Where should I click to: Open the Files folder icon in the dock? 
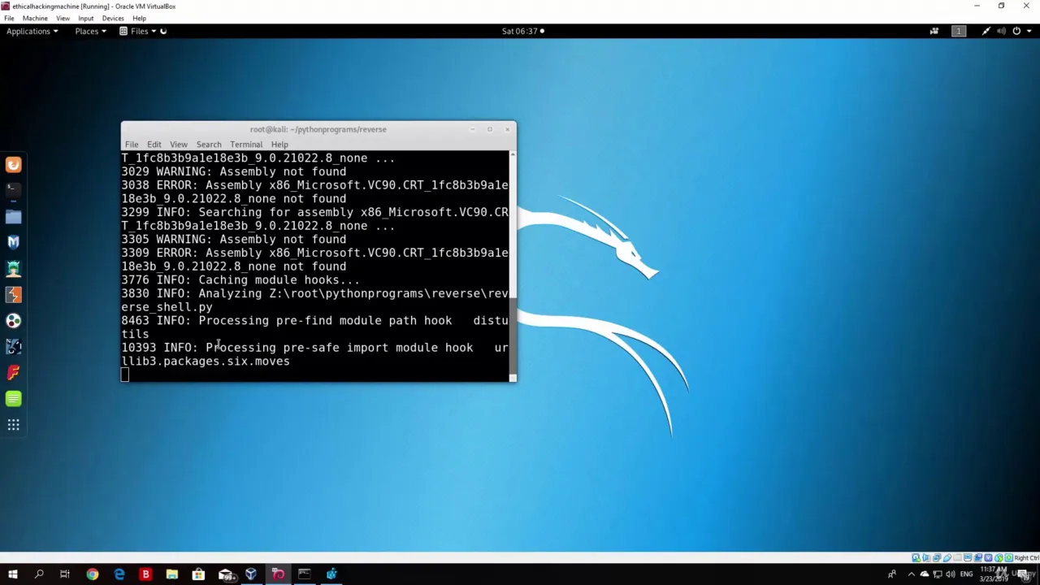tap(13, 217)
